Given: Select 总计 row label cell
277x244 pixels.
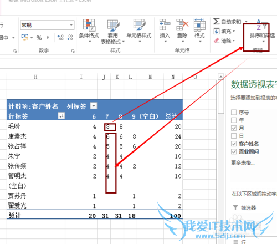Looking at the screenshot, I should [x=36, y=216].
